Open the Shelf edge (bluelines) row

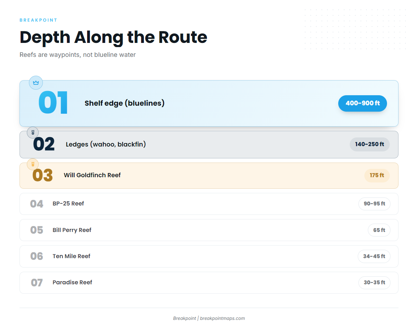coord(209,103)
